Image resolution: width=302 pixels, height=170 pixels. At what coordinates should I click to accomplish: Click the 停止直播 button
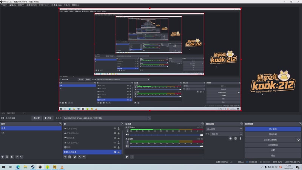273,129
